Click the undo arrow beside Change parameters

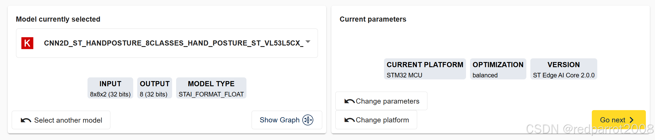pyautogui.click(x=349, y=101)
